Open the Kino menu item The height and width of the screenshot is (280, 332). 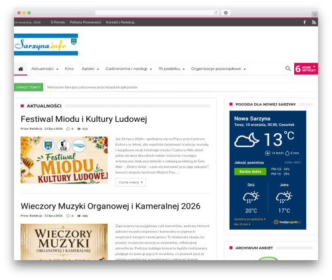click(69, 69)
